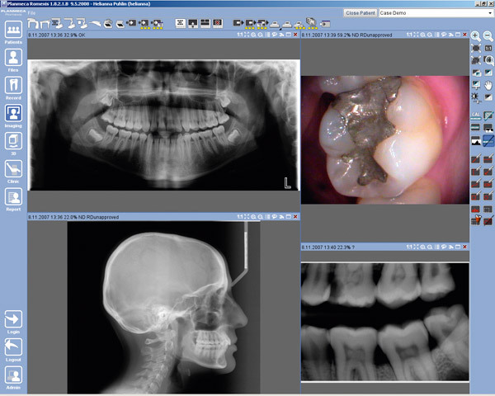Click the Close Patient button
The width and height of the screenshot is (495, 396).
361,13
